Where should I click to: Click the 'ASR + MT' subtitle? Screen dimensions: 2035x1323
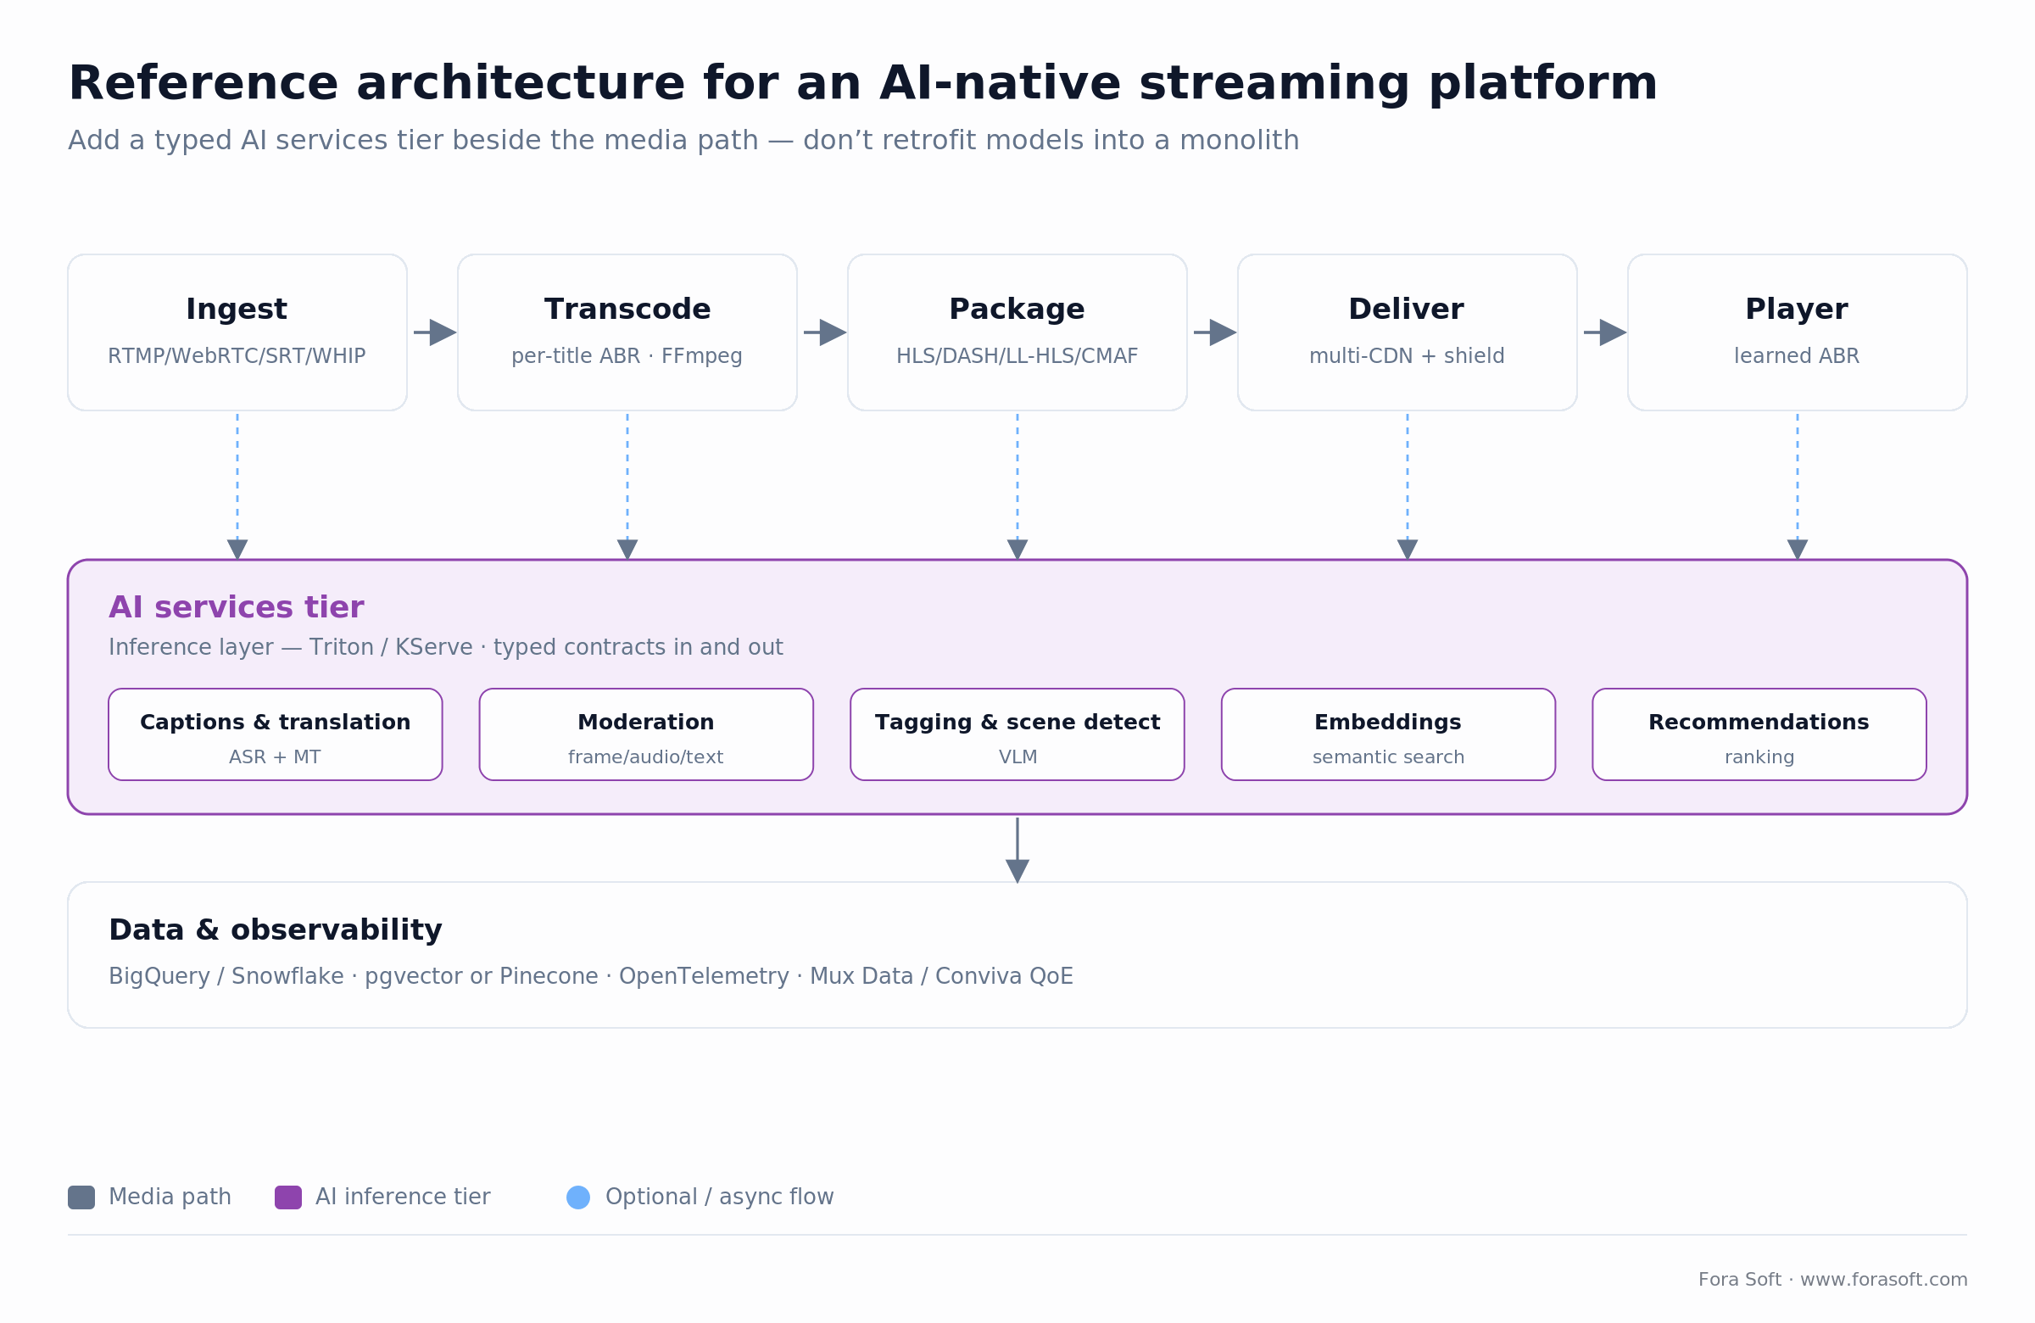pos(275,756)
